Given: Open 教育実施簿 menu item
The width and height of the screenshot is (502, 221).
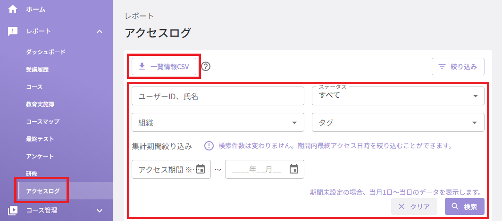Looking at the screenshot, I should [x=40, y=104].
